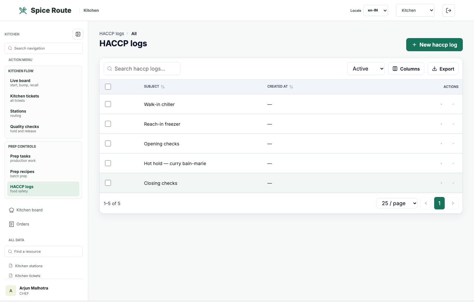Click the edit pencil in the Walk-in chiller row

453,104
